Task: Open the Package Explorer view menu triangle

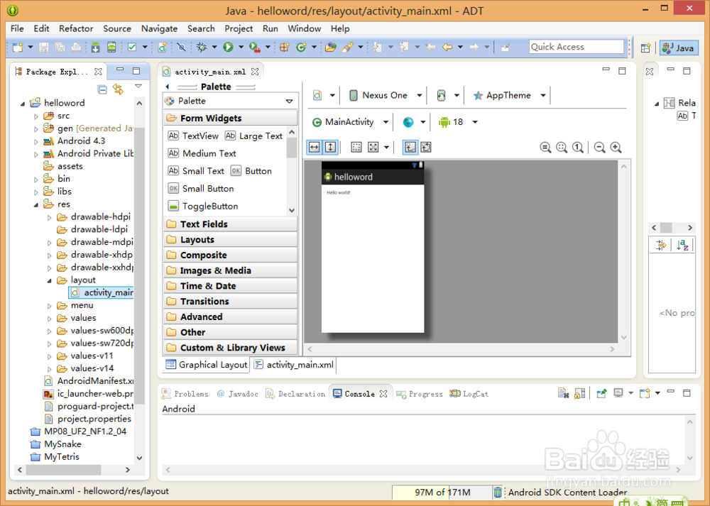Action: click(138, 86)
